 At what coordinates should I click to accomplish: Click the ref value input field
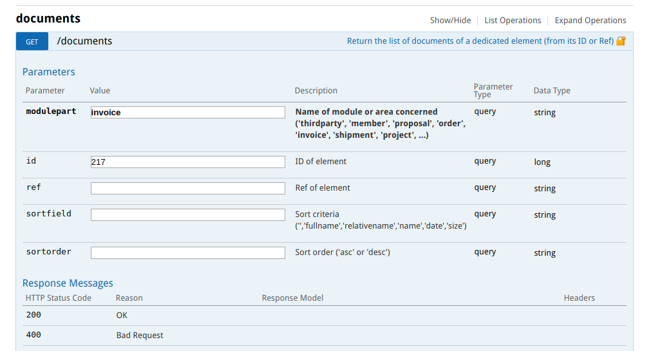[188, 188]
